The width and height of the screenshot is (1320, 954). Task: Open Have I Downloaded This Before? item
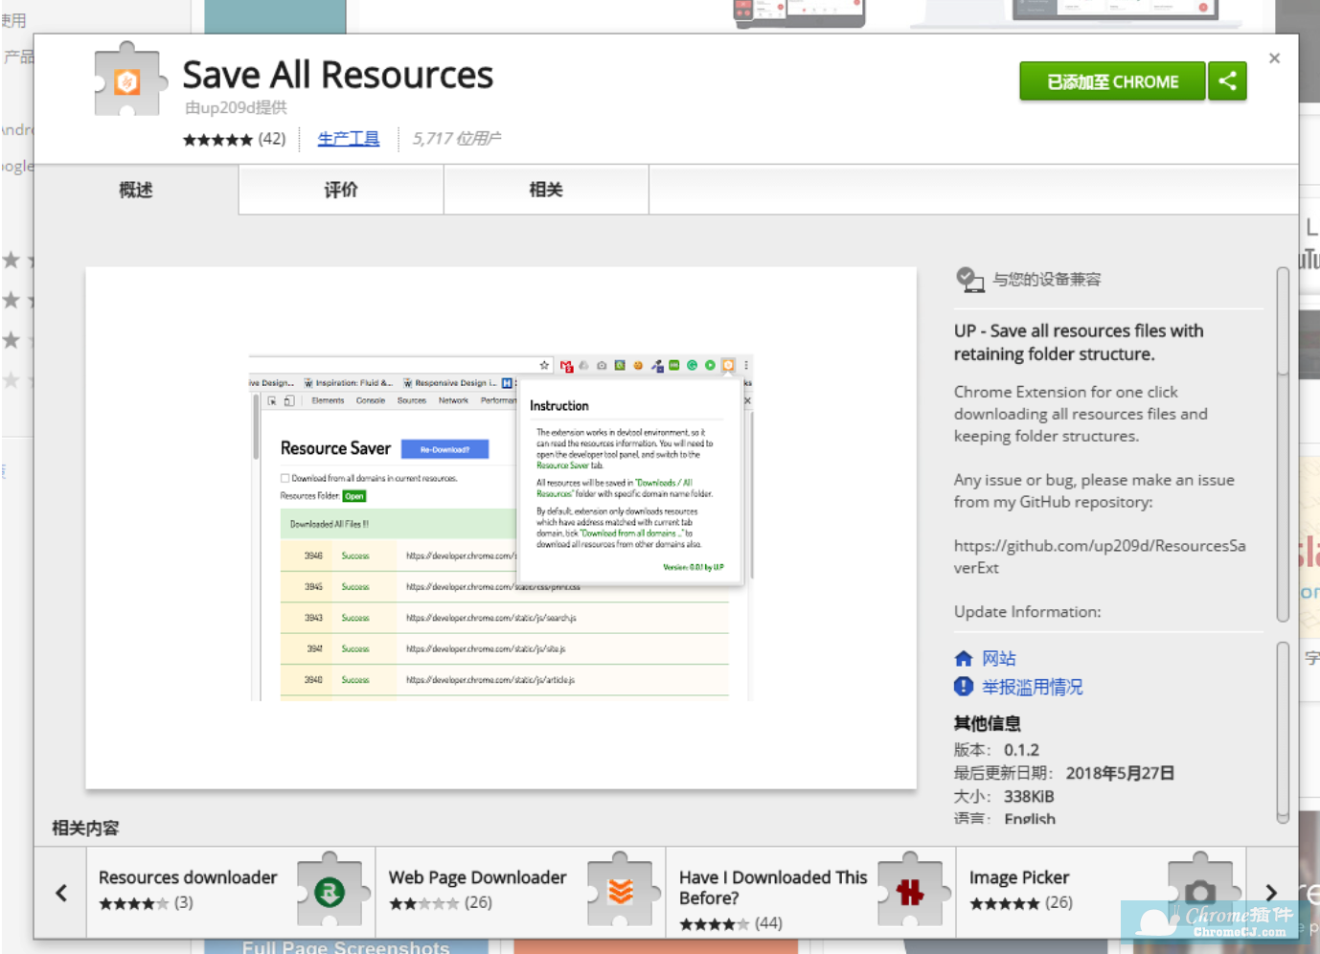pos(811,893)
